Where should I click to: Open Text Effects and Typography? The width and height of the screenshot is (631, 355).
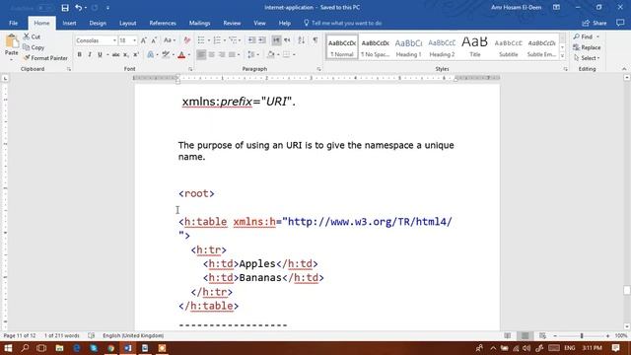tap(150, 55)
